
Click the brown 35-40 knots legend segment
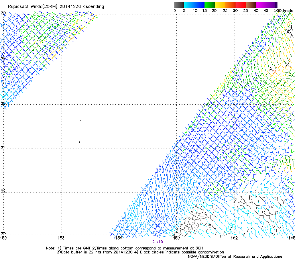pyautogui.click(x=251, y=5)
